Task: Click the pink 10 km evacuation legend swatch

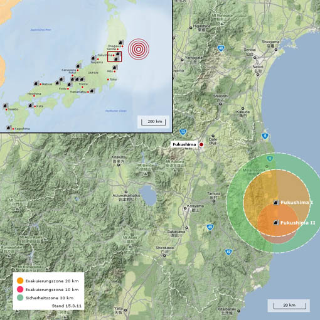Action: point(20,289)
